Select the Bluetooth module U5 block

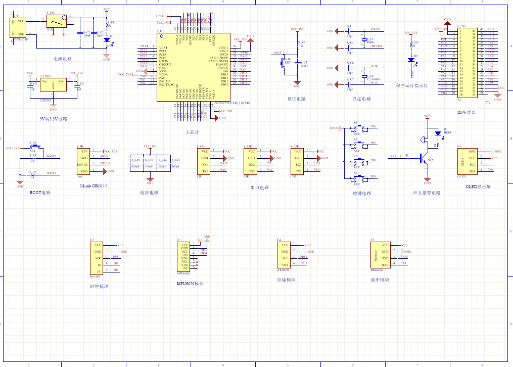(381, 254)
